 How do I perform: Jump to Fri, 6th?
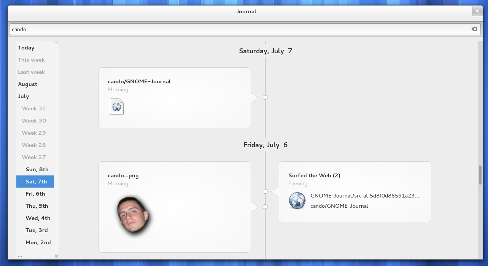pos(35,194)
